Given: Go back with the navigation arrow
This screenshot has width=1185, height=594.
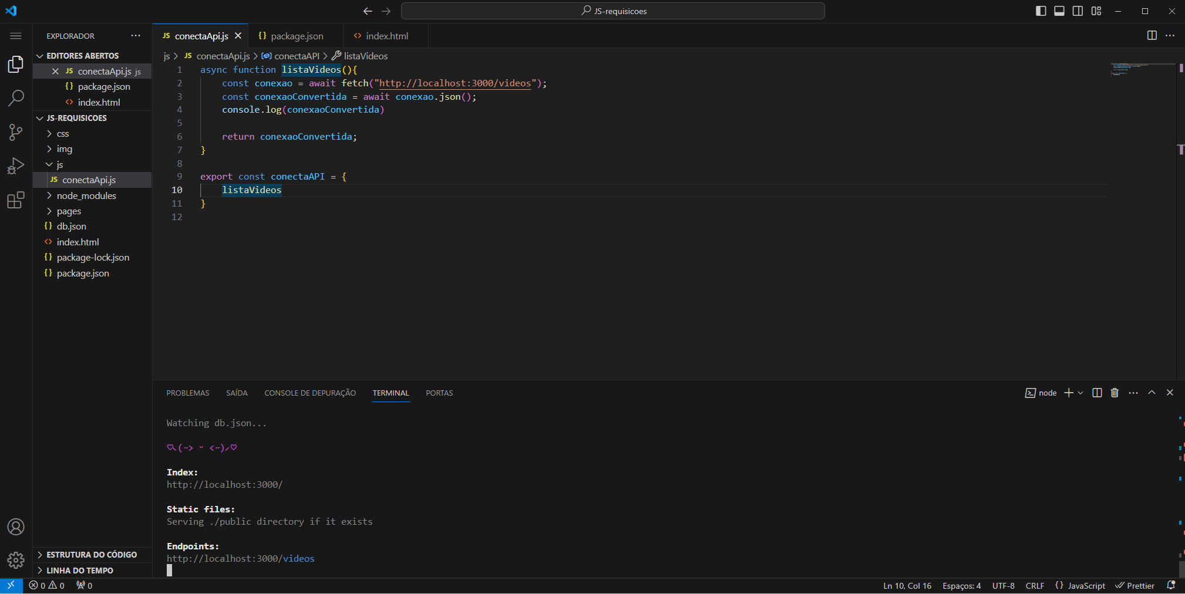Looking at the screenshot, I should coord(368,11).
